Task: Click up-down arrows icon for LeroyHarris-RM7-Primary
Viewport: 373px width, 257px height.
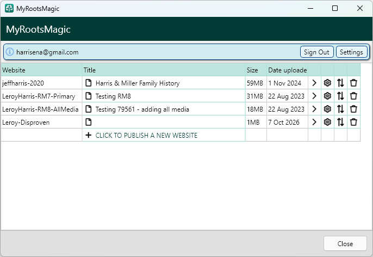Action: (x=340, y=96)
